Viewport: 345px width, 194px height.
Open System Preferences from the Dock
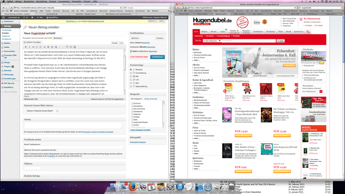[170, 187]
